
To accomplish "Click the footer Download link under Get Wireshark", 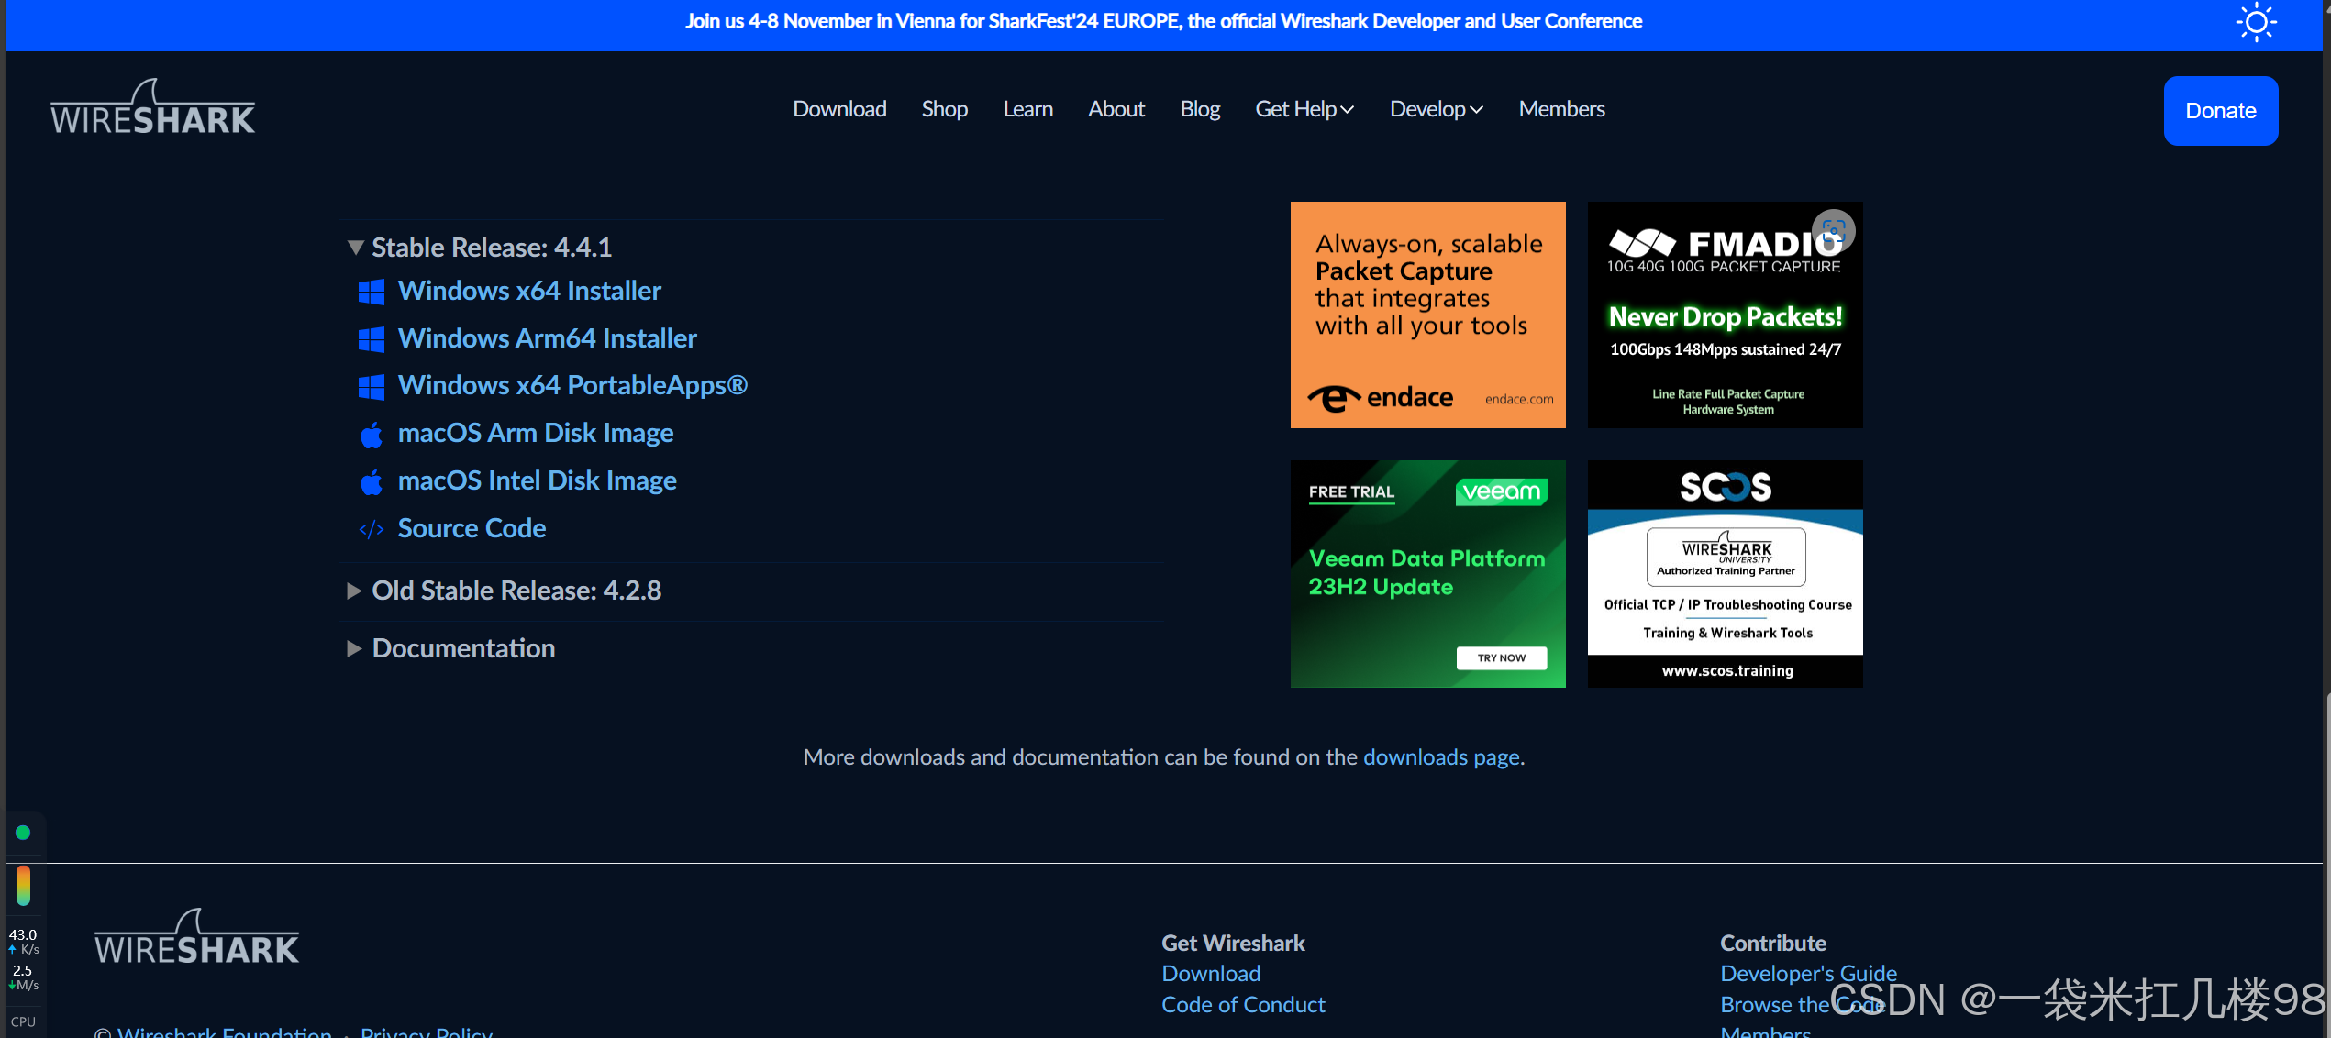I will pos(1211,974).
